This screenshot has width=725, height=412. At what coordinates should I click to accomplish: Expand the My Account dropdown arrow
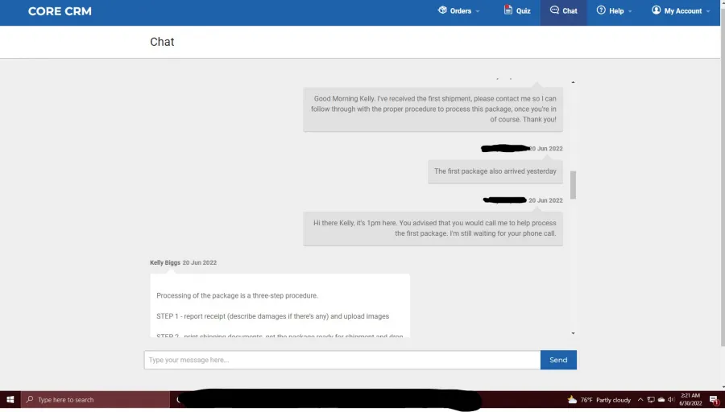(708, 11)
